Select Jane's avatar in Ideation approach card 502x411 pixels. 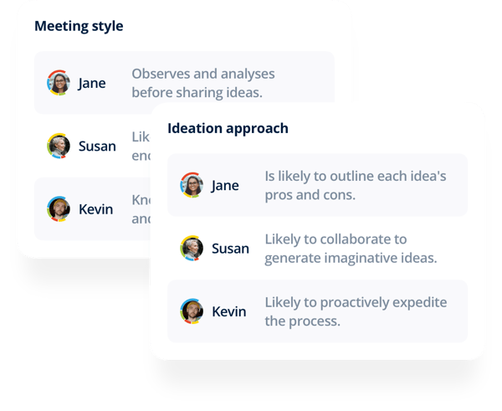pyautogui.click(x=192, y=185)
